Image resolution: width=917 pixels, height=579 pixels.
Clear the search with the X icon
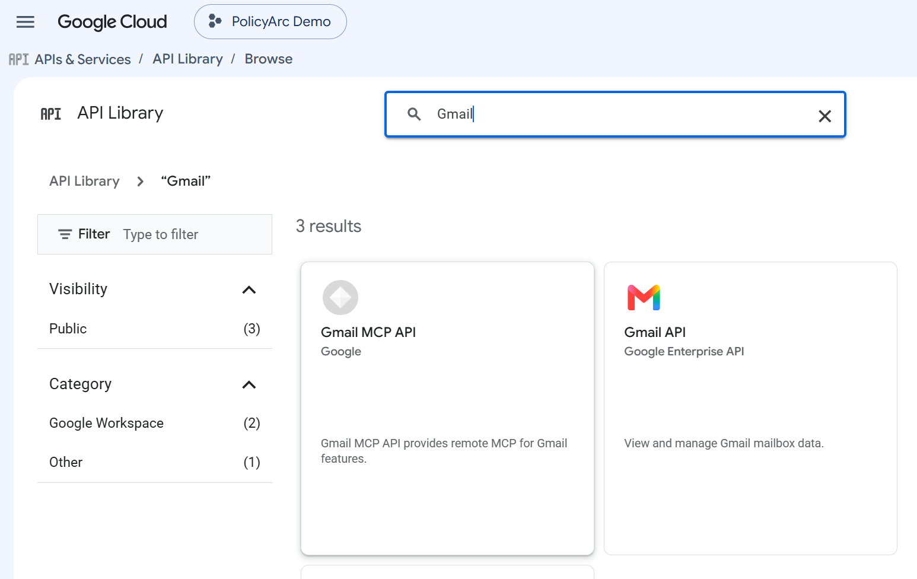tap(824, 116)
